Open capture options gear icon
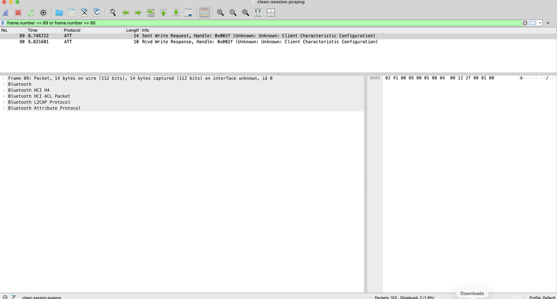The width and height of the screenshot is (557, 299). (44, 13)
